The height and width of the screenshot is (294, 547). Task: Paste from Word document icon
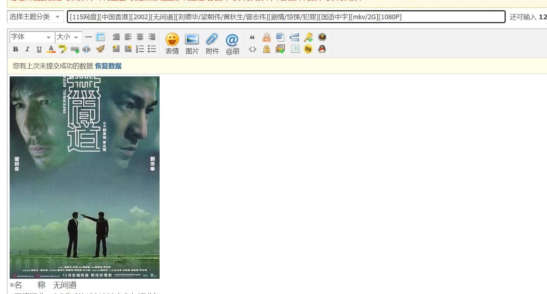point(280,37)
